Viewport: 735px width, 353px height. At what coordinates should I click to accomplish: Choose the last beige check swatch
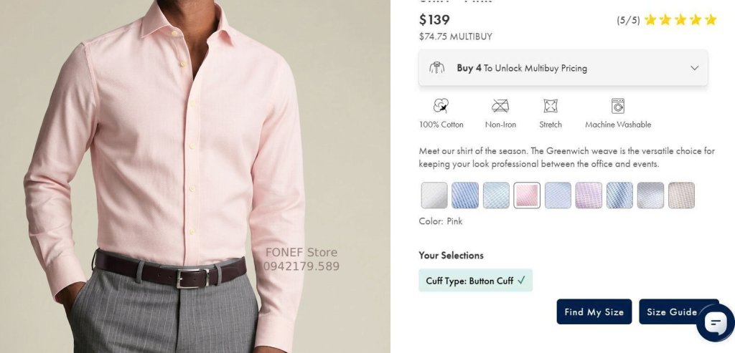point(682,195)
